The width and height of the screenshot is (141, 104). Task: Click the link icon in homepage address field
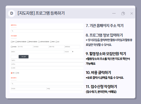(x=12, y=31)
